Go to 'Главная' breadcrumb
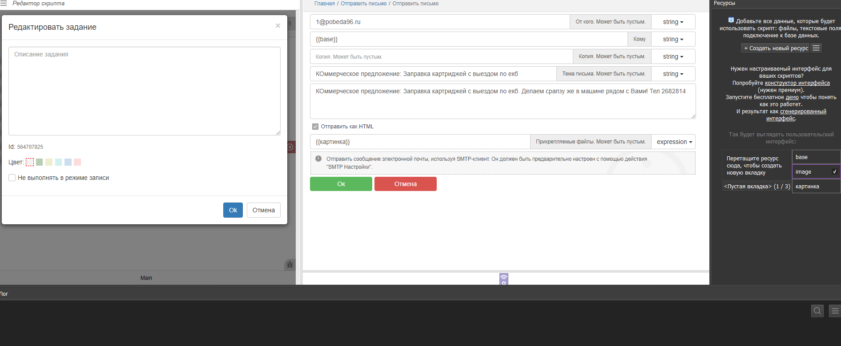Viewport: 841px width, 346px height. coord(324,4)
